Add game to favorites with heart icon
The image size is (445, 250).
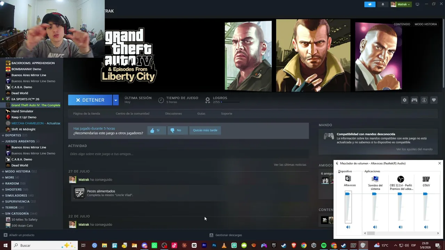pyautogui.click(x=434, y=100)
